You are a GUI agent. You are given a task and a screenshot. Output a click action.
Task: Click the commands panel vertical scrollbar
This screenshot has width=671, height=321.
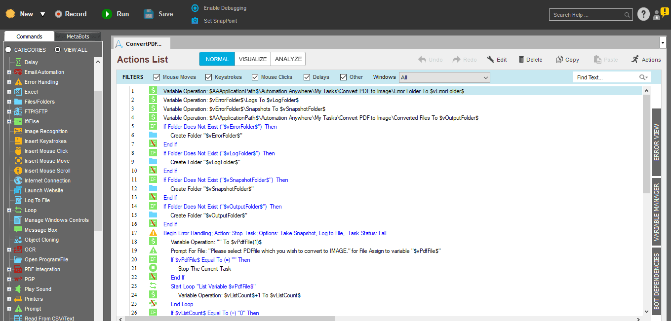98,160
